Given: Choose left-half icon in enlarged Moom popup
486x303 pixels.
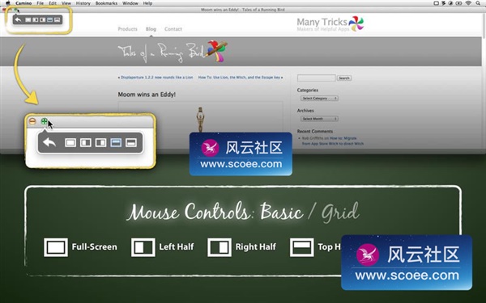Looking at the screenshot, I should (86, 142).
